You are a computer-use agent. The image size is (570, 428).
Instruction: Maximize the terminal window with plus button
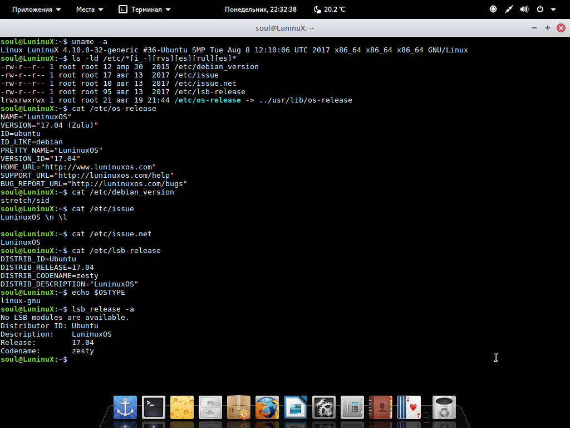(548, 28)
